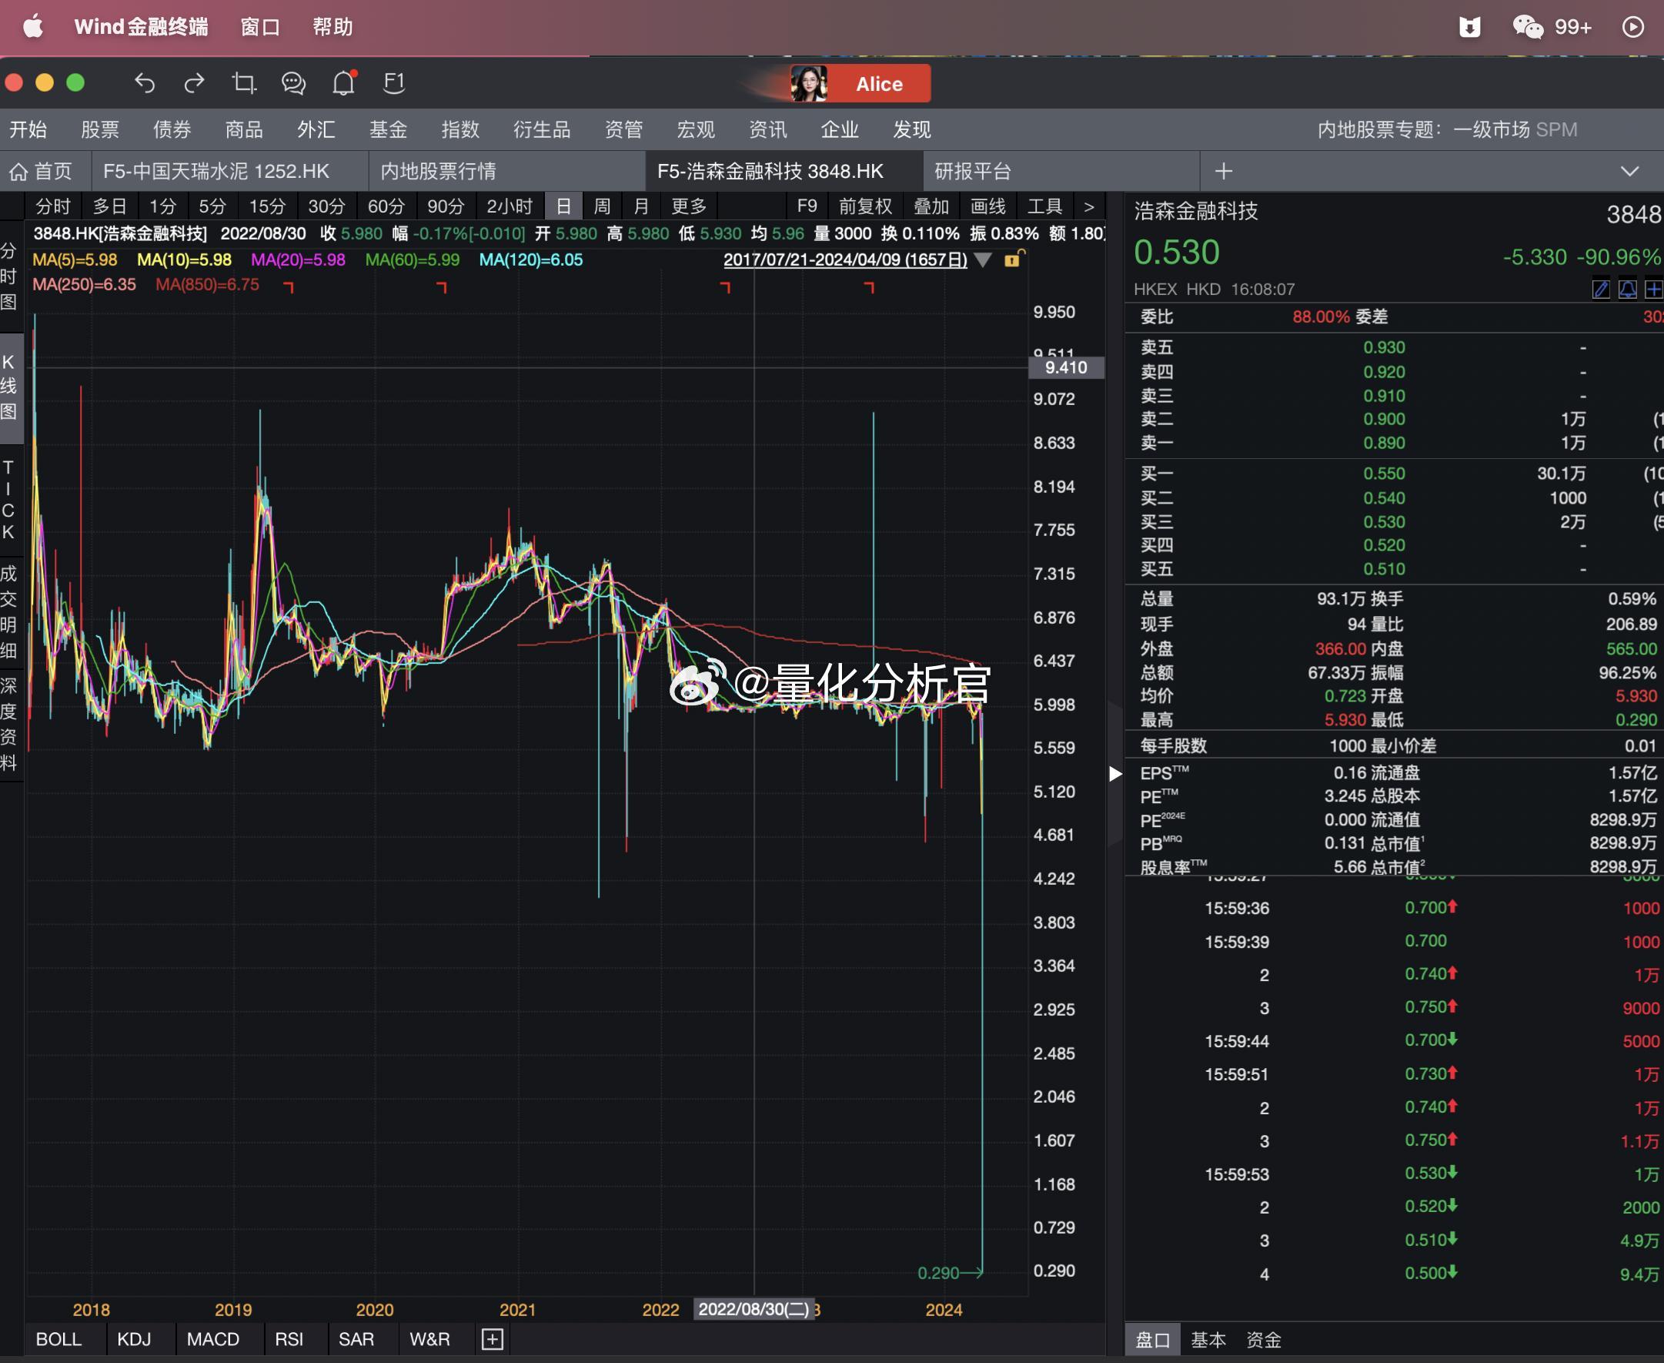This screenshot has width=1664, height=1363.
Task: Select the W&R indicator
Action: (x=429, y=1339)
